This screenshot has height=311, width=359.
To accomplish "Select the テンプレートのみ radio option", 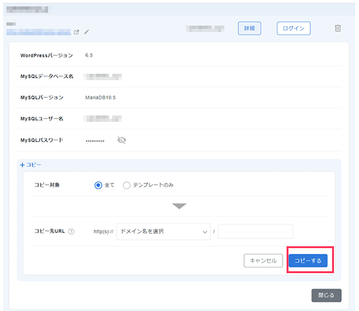I will [127, 185].
